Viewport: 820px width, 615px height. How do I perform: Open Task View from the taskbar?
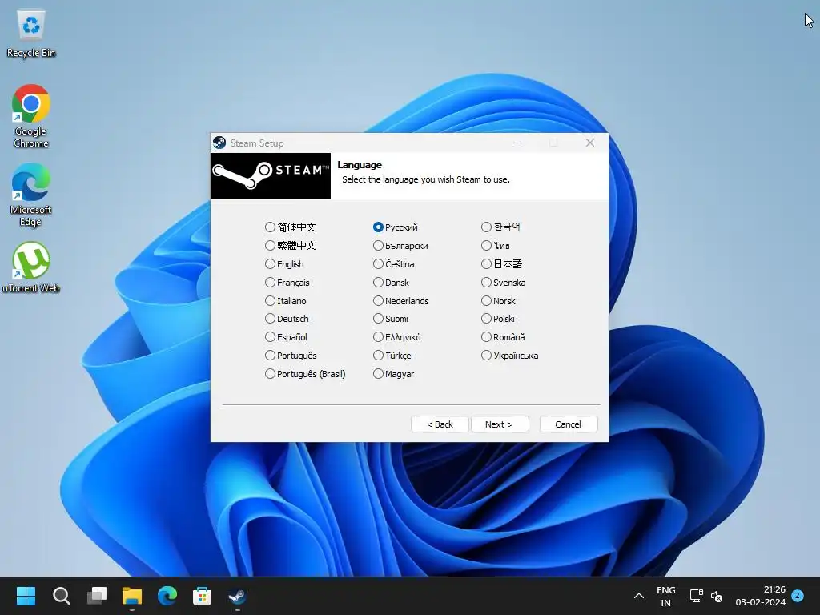pos(96,596)
